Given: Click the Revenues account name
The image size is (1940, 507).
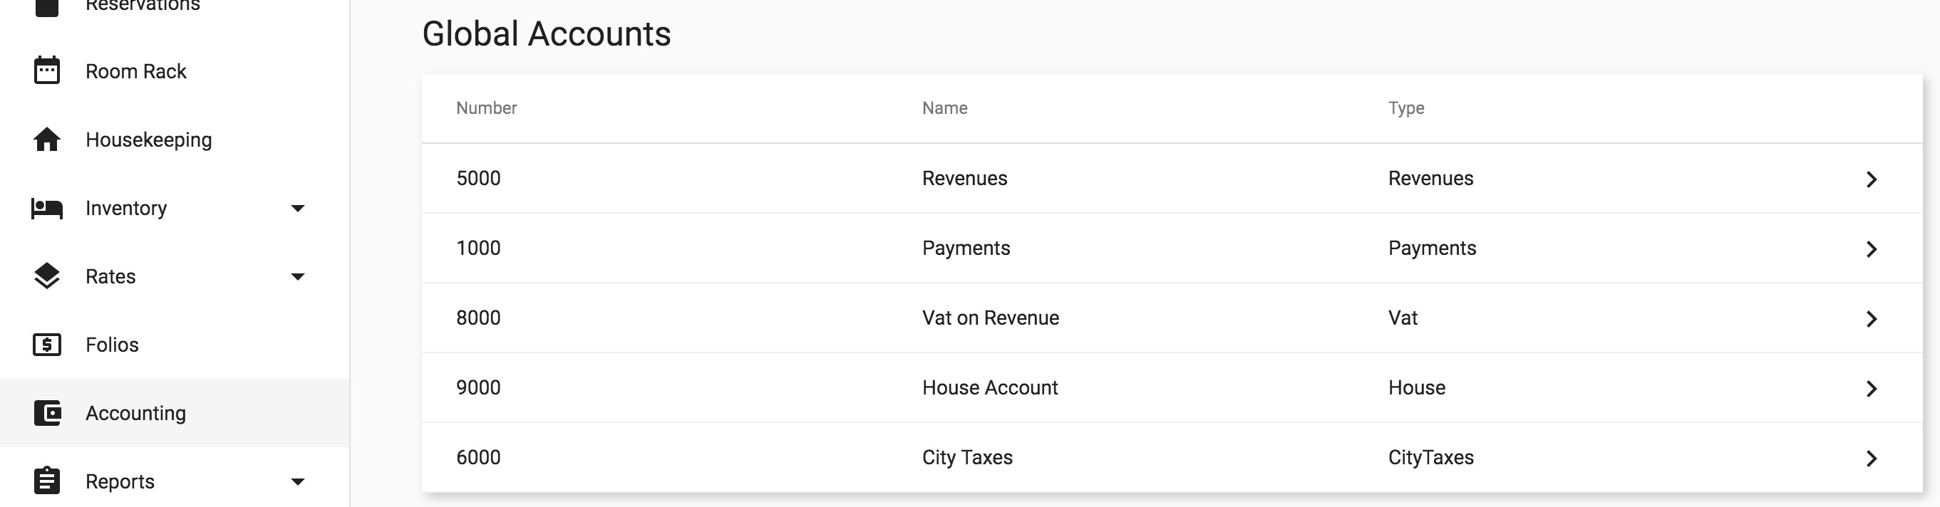Looking at the screenshot, I should coord(965,178).
